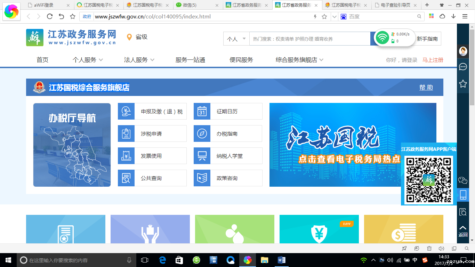Open the 政策咨询 book icon
Screen dimensions: 475x267
[x=202, y=178]
